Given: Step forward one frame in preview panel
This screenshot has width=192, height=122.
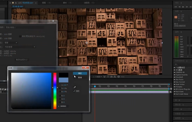Looking at the screenshot, I should coord(187,7).
